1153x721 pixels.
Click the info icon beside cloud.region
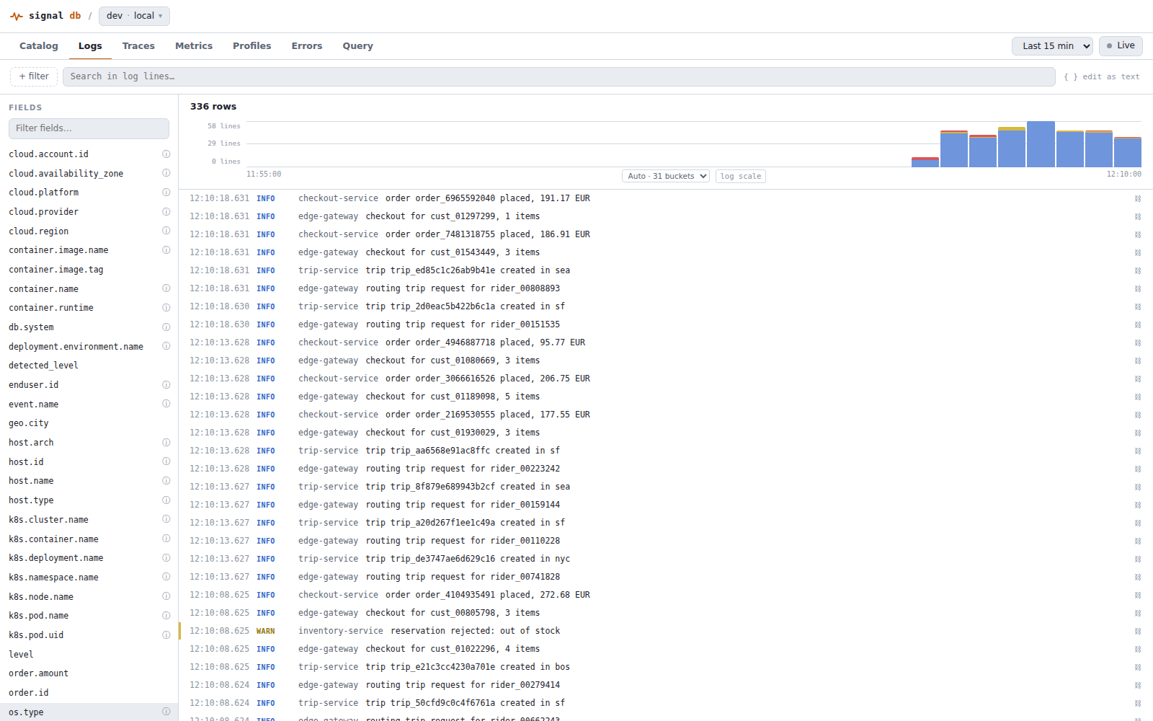166,231
